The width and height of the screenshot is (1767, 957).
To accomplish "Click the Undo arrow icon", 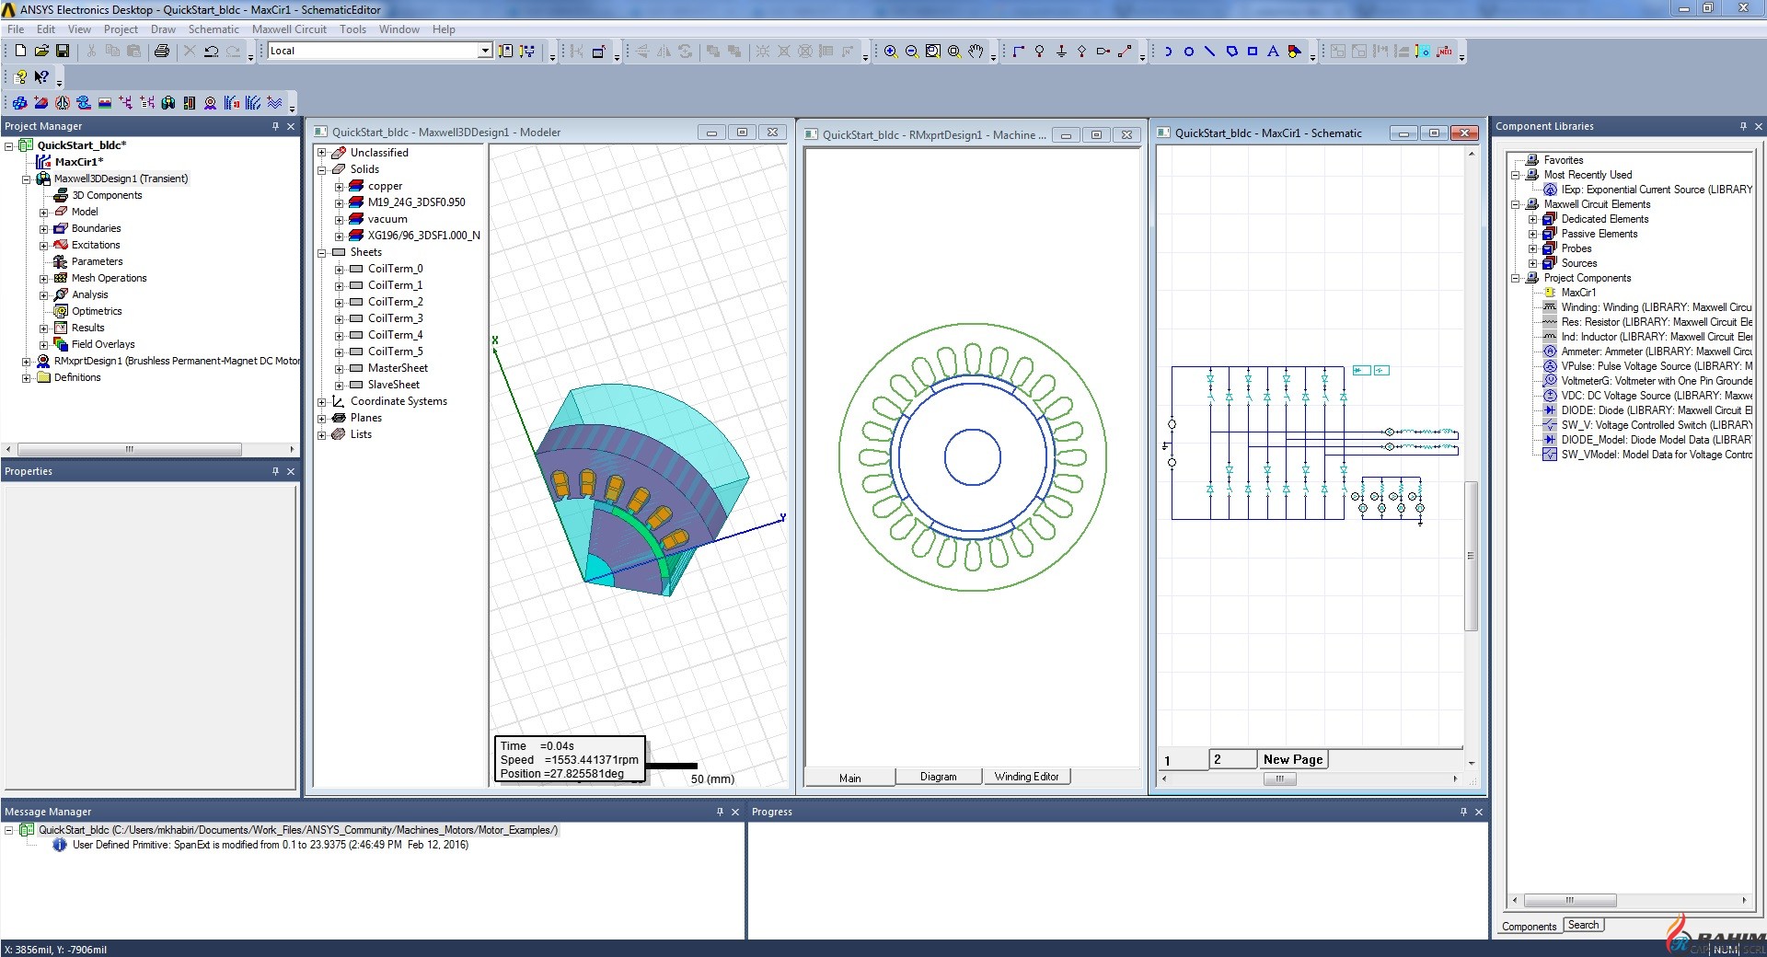I will (212, 51).
